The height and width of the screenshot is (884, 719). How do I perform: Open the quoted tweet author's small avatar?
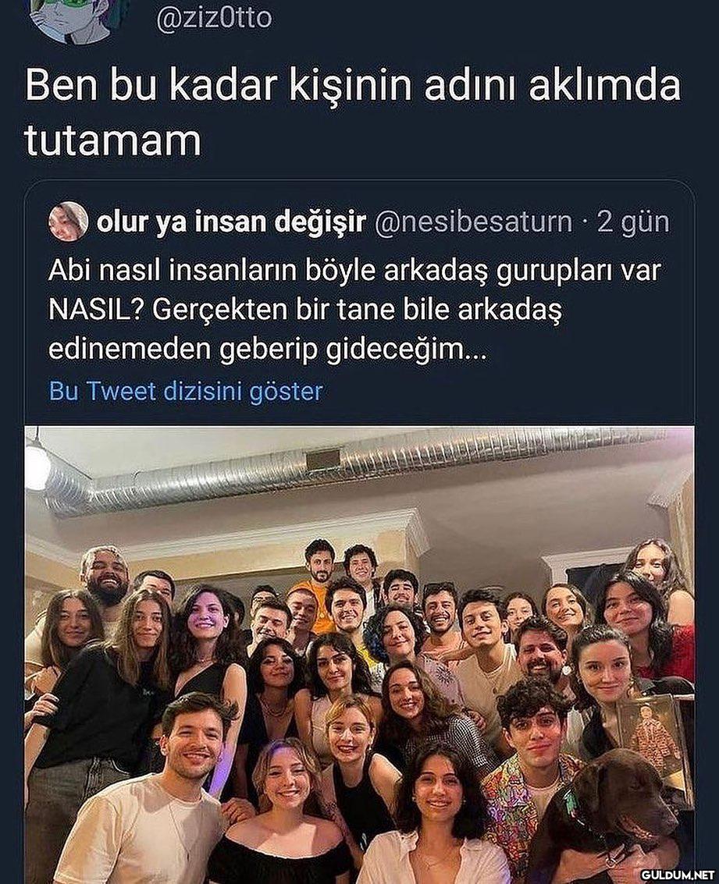click(68, 221)
